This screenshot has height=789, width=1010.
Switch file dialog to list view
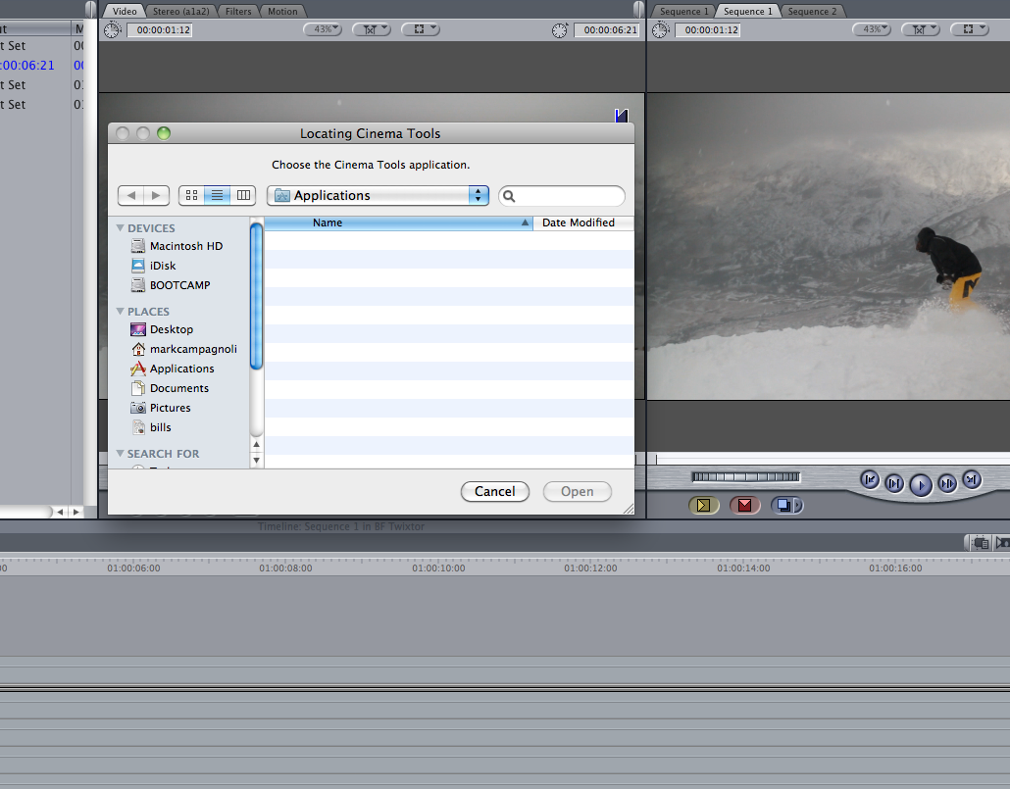pyautogui.click(x=217, y=195)
